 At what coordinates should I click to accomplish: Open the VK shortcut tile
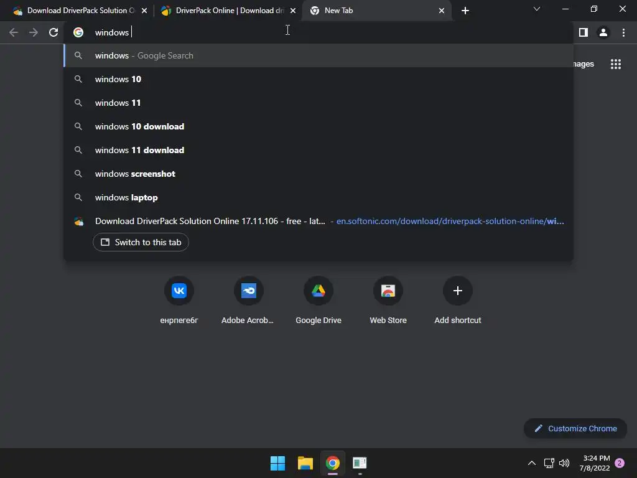point(179,301)
